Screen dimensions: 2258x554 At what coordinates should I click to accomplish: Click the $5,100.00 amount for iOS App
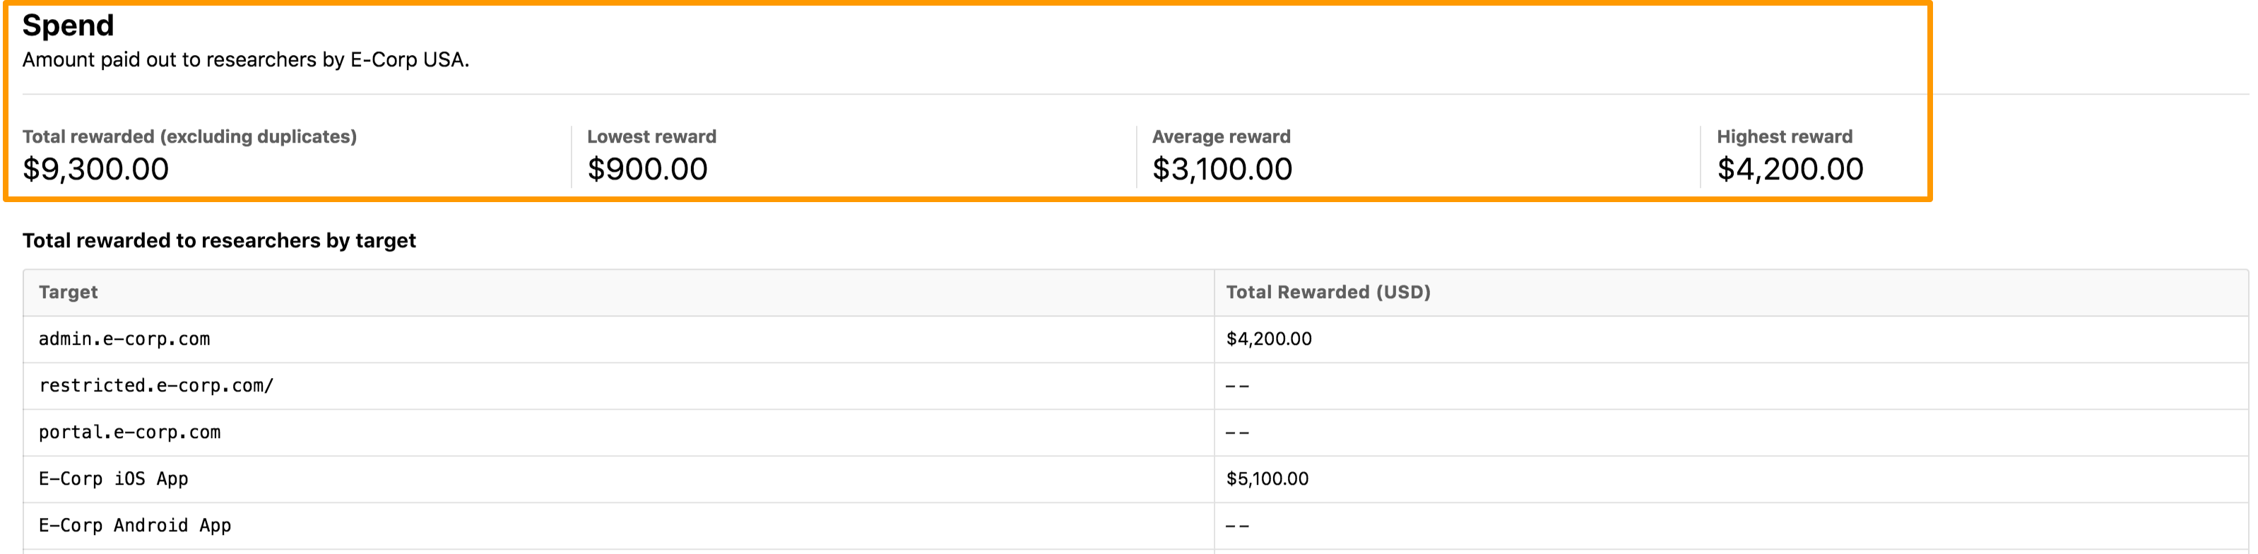tap(1267, 478)
